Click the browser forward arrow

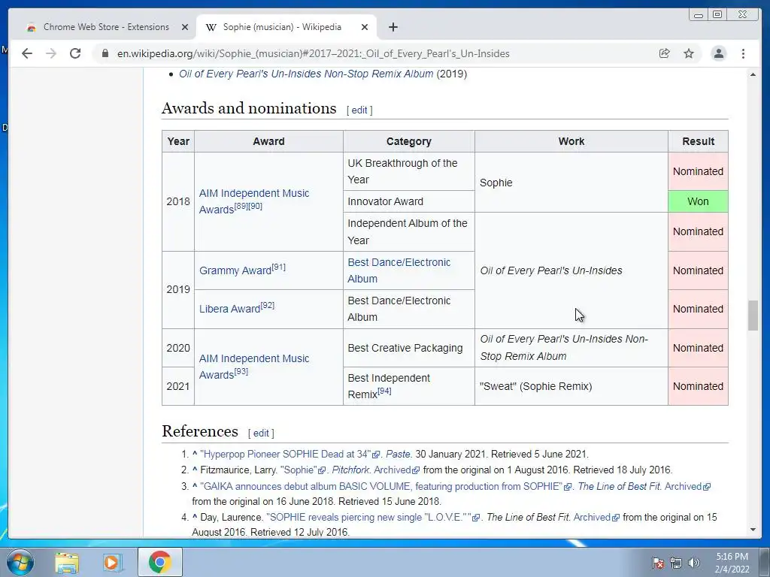coord(51,53)
